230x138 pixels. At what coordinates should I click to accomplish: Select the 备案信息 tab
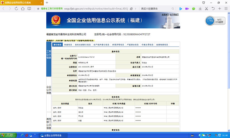point(68,45)
